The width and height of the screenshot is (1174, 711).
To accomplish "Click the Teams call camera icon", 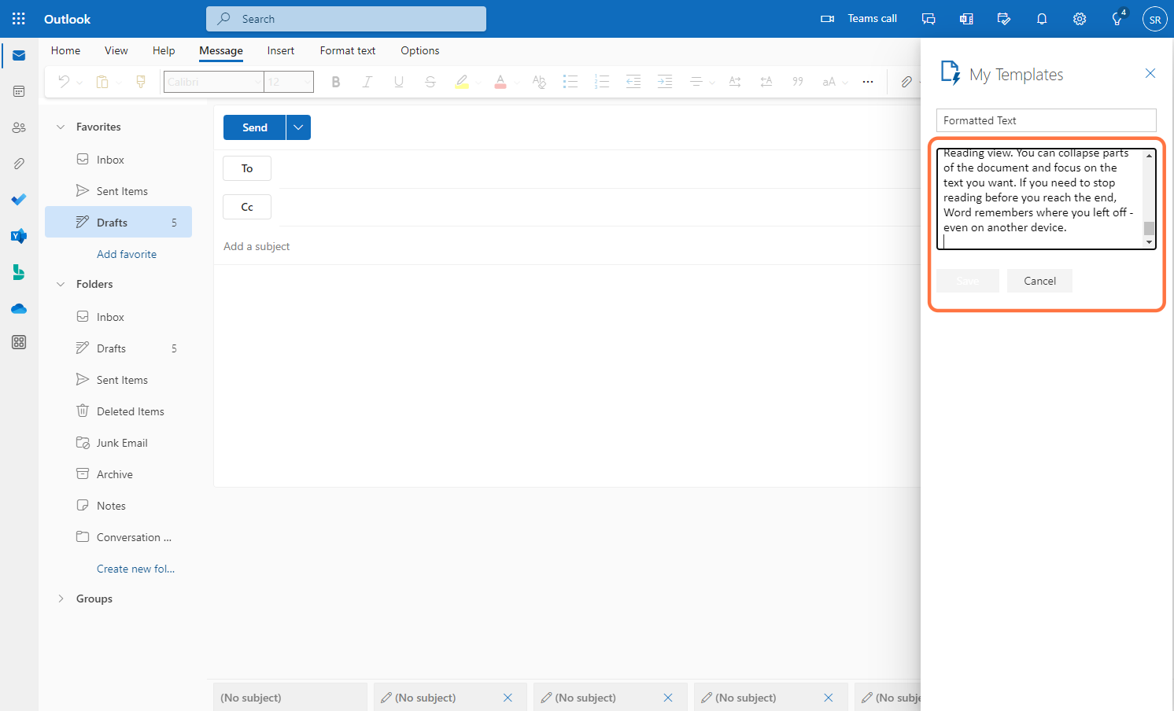I will 827,19.
